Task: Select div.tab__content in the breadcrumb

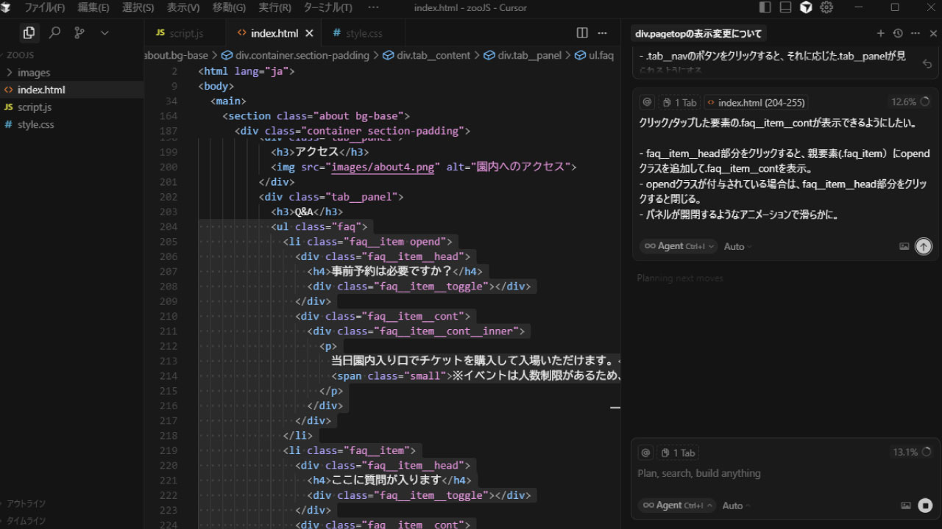Action: click(427, 55)
